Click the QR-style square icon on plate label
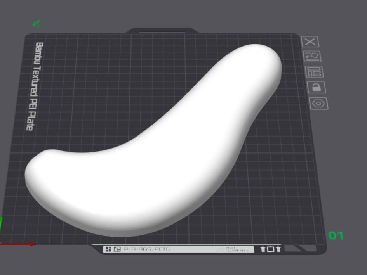Screen dimensions: 367x275 tap(108, 249)
